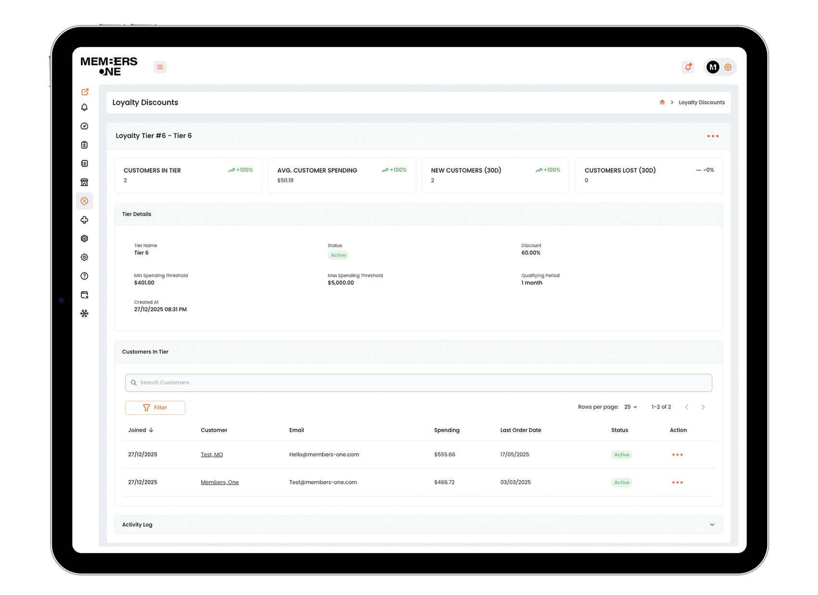This screenshot has height=595, width=818.
Task: Select the storefront icon in the sidebar
Action: click(x=84, y=182)
